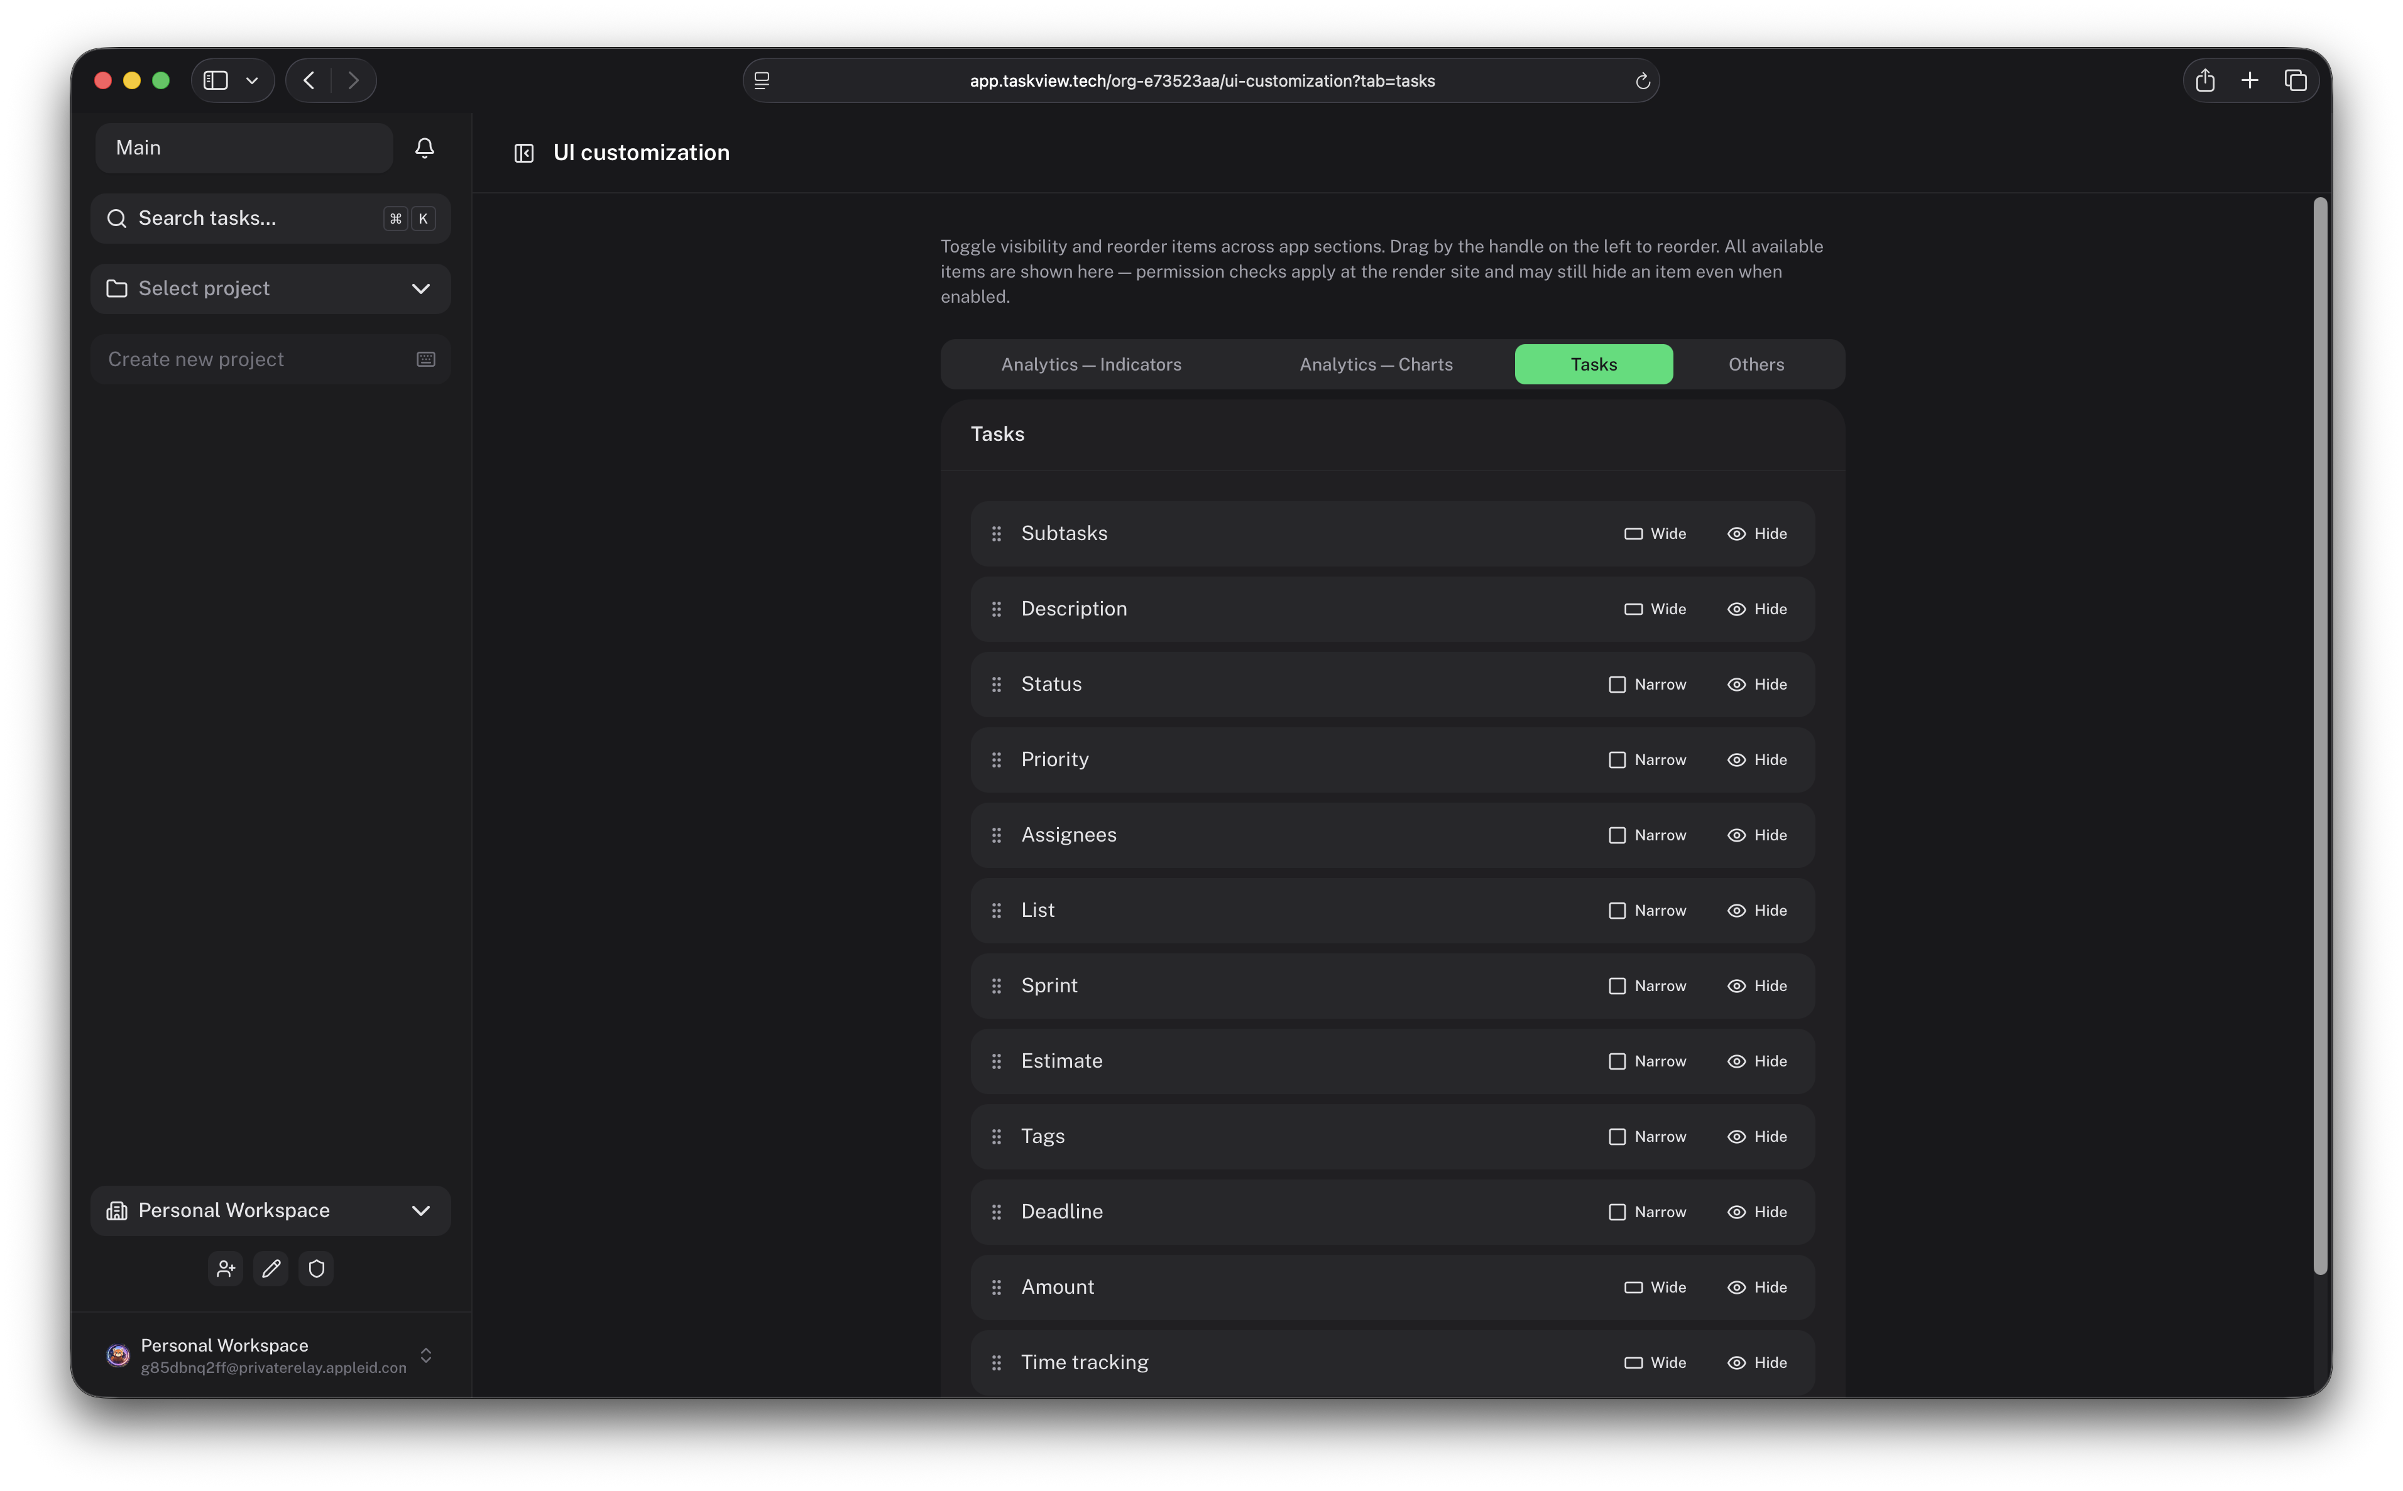Hide the Status field
Image resolution: width=2403 pixels, height=1491 pixels.
[x=1757, y=685]
